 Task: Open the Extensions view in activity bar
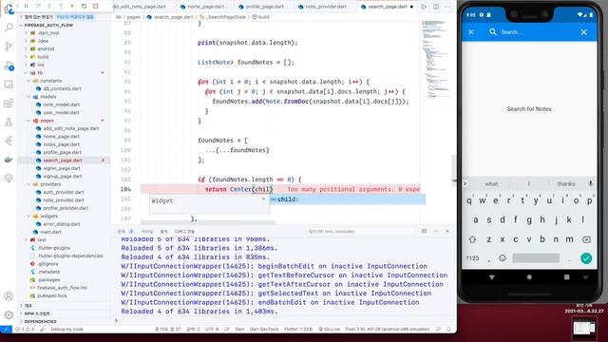pyautogui.click(x=9, y=104)
